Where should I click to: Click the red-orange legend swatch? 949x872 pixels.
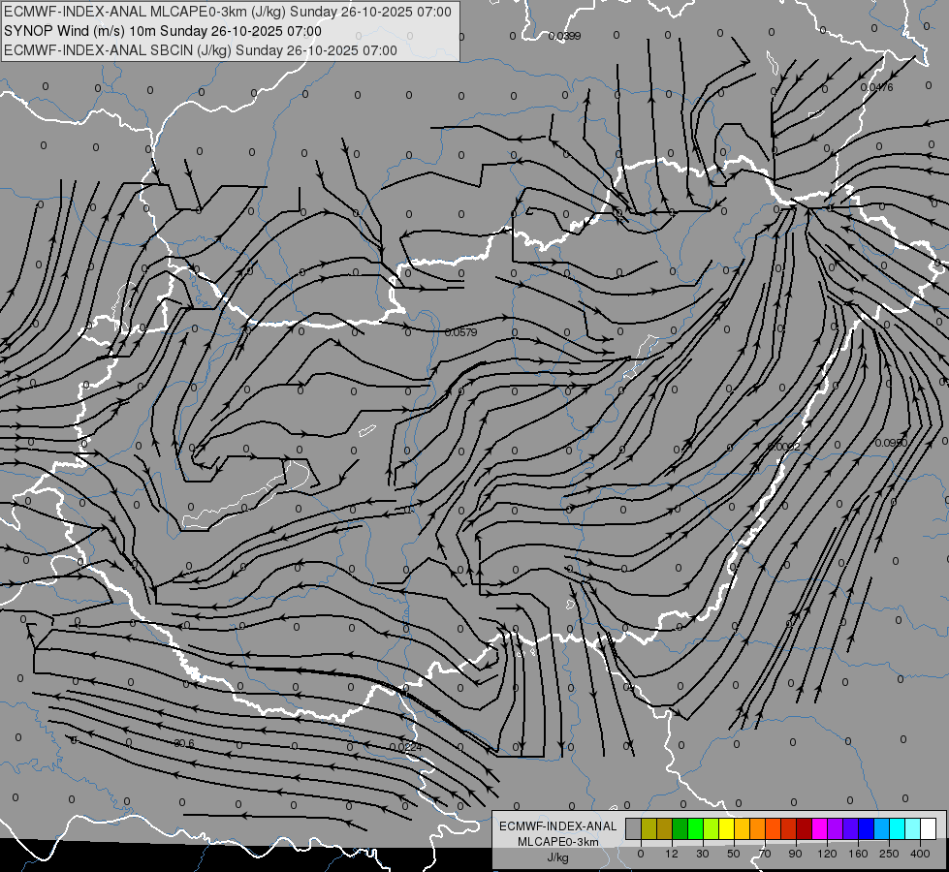(x=773, y=828)
